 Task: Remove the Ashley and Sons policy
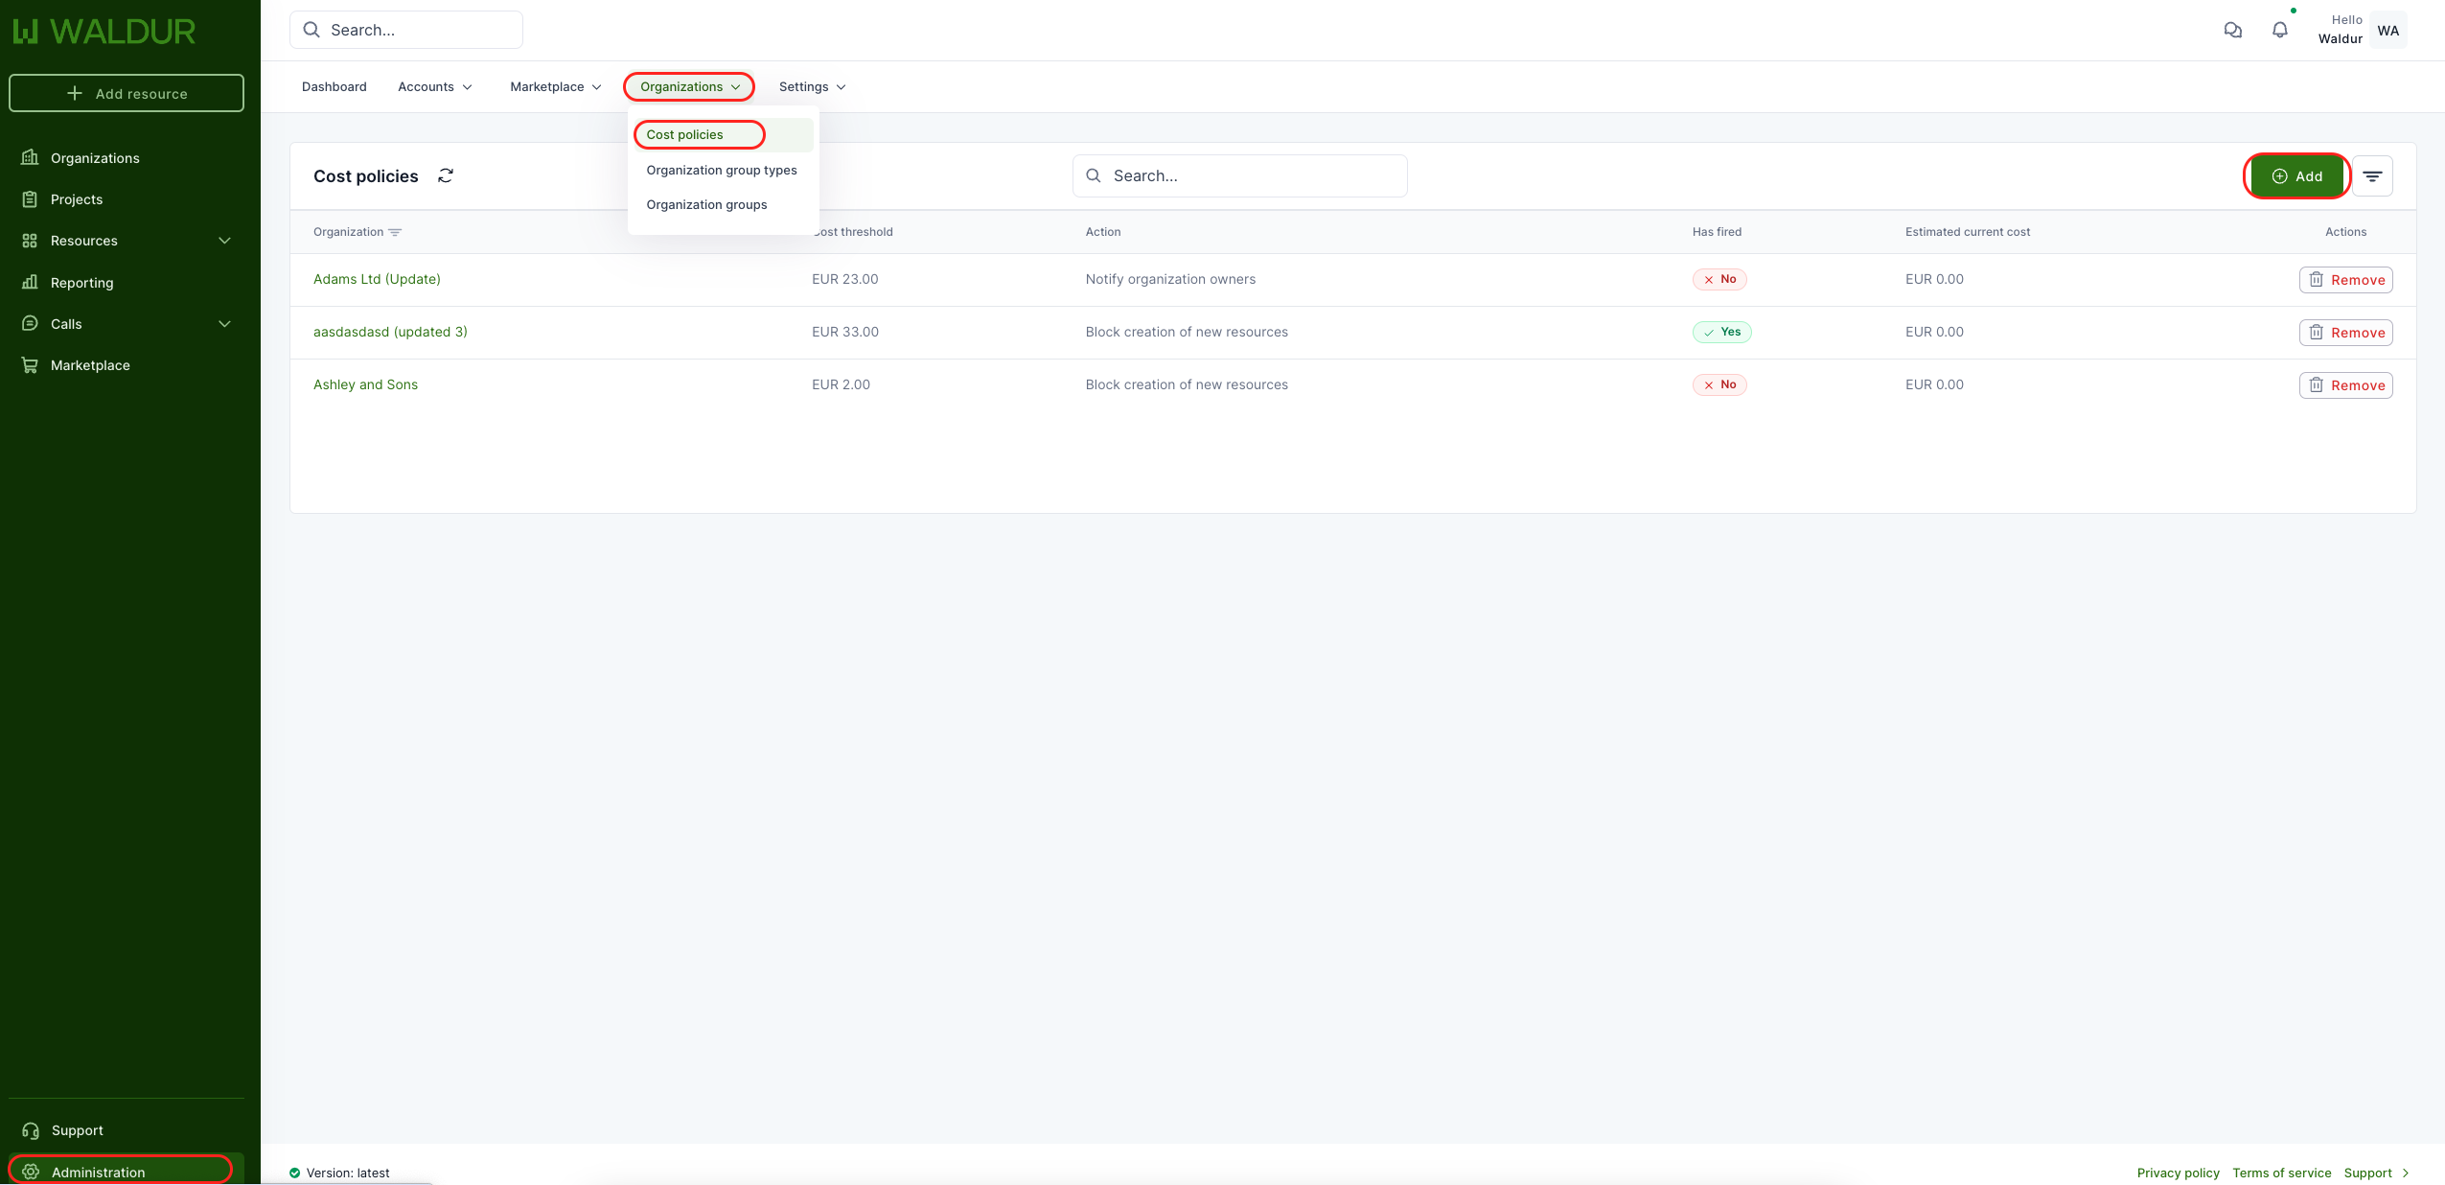(2345, 385)
